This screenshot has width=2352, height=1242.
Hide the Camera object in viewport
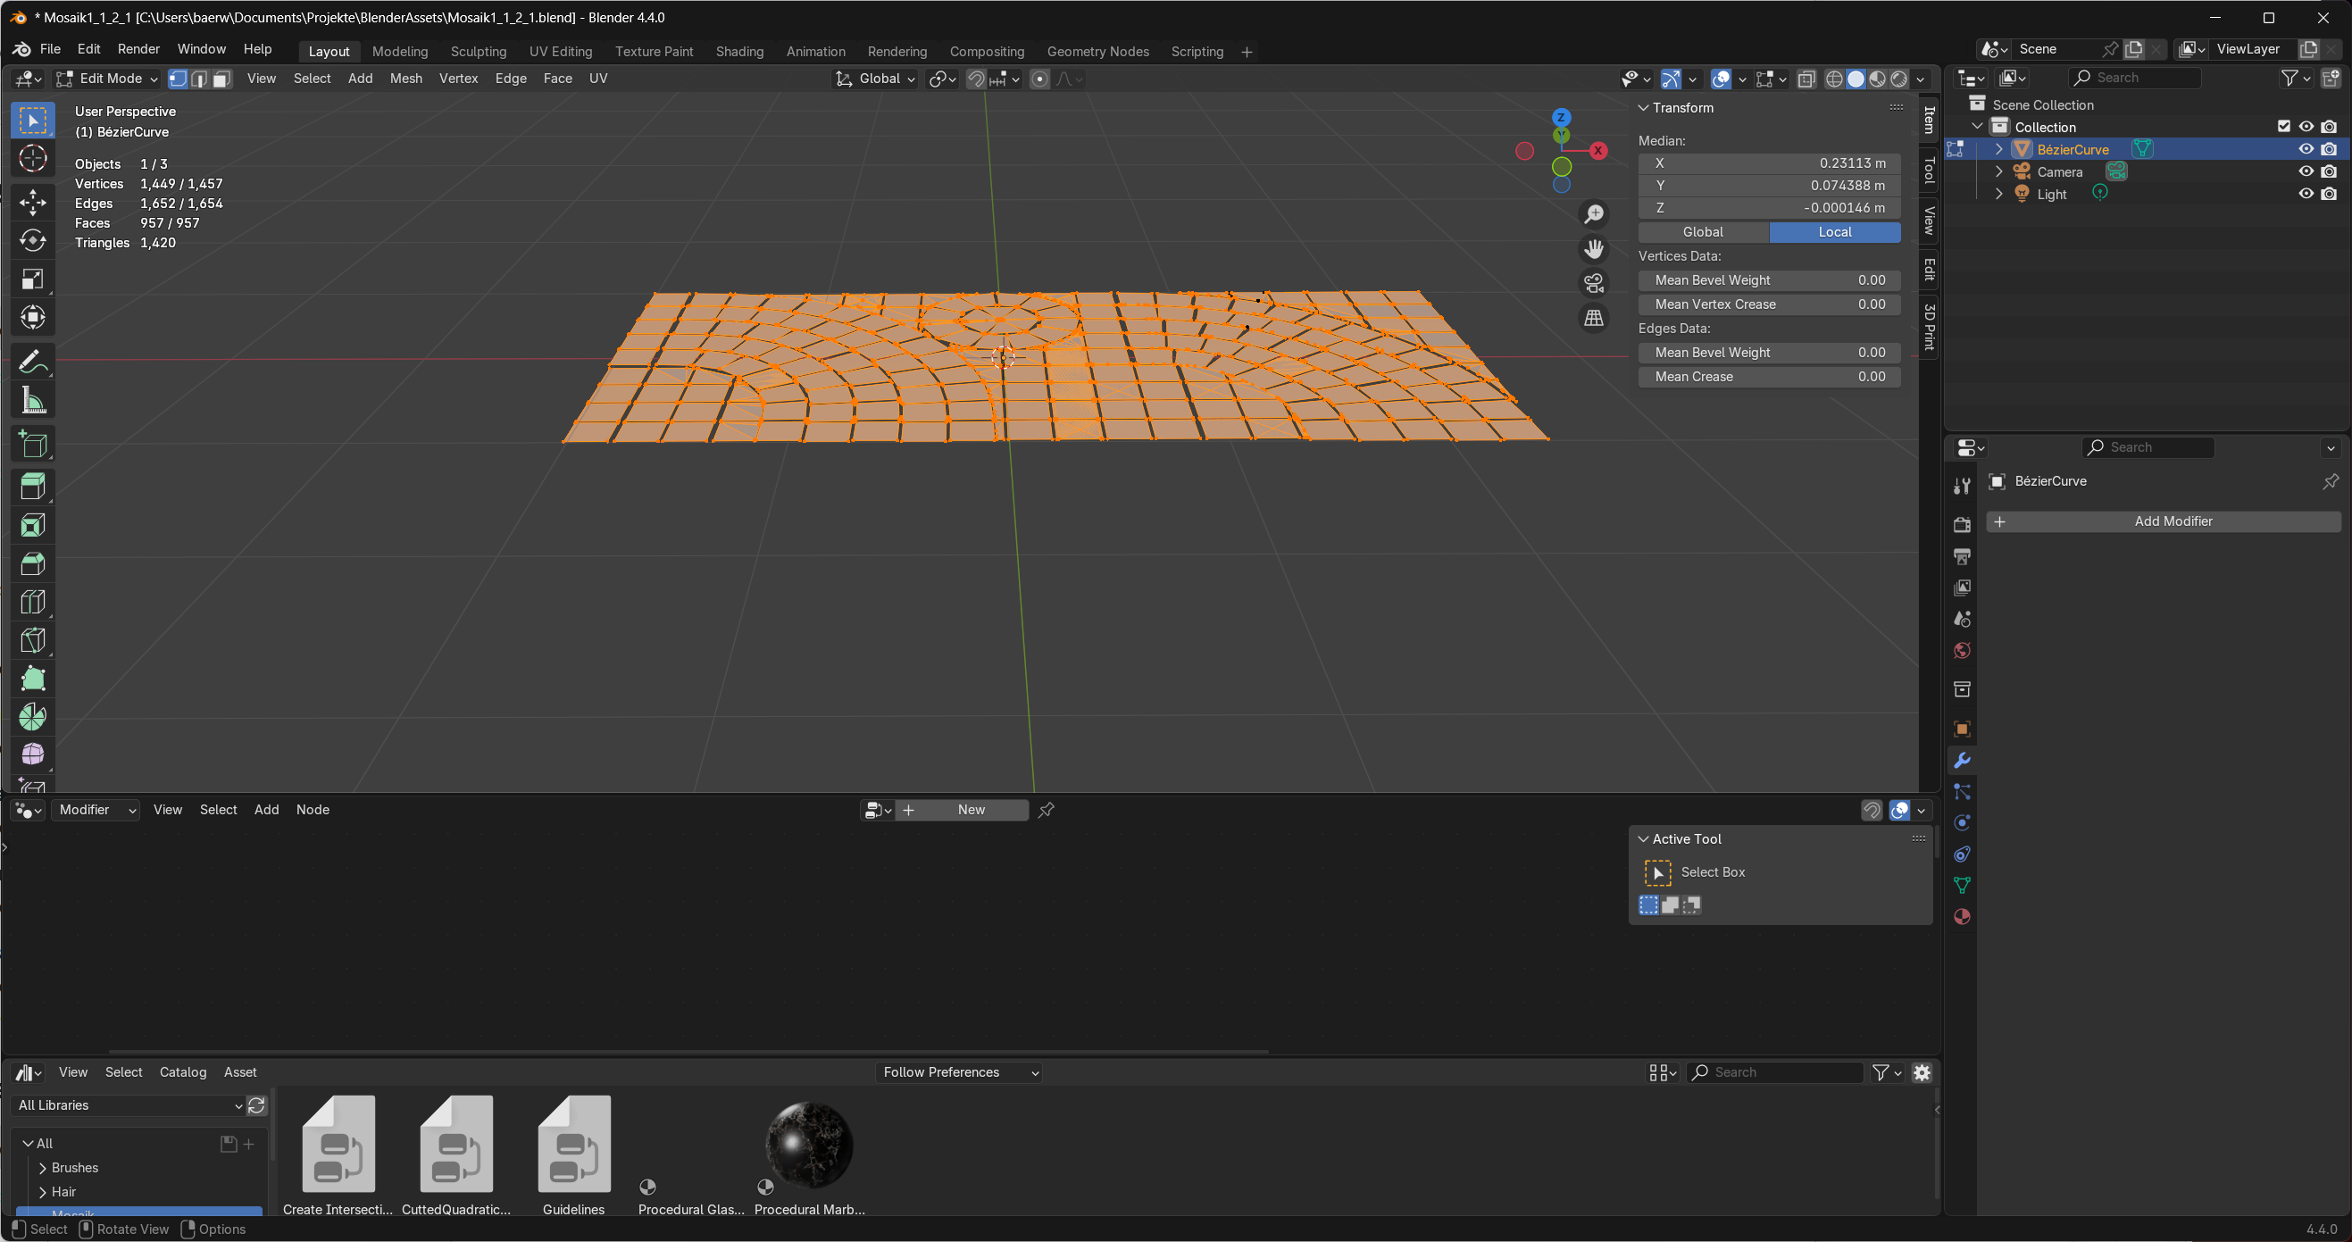pos(2306,171)
